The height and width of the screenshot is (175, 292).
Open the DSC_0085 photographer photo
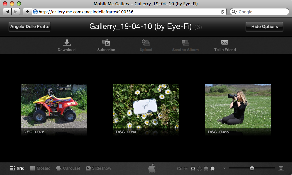click(238, 106)
